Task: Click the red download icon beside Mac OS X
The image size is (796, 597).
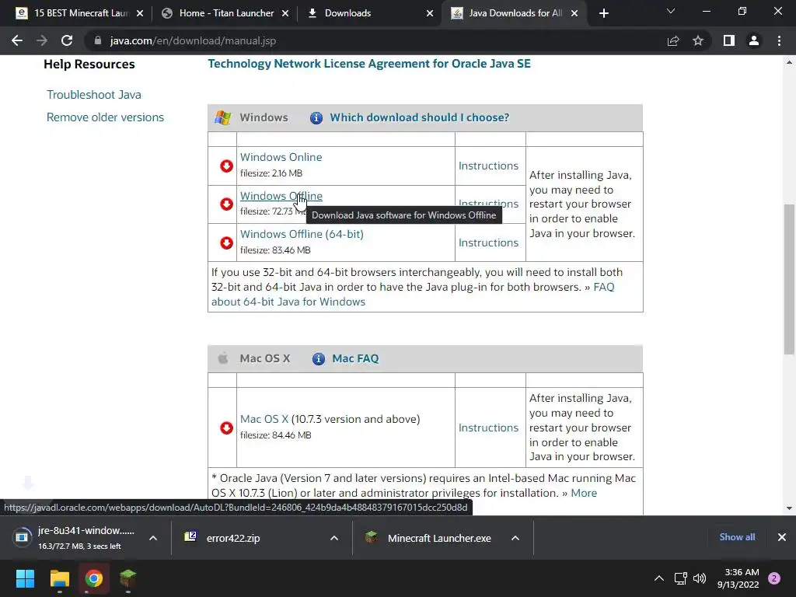Action: 226,428
